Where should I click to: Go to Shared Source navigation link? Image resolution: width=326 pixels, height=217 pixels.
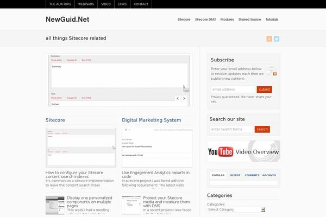(249, 20)
